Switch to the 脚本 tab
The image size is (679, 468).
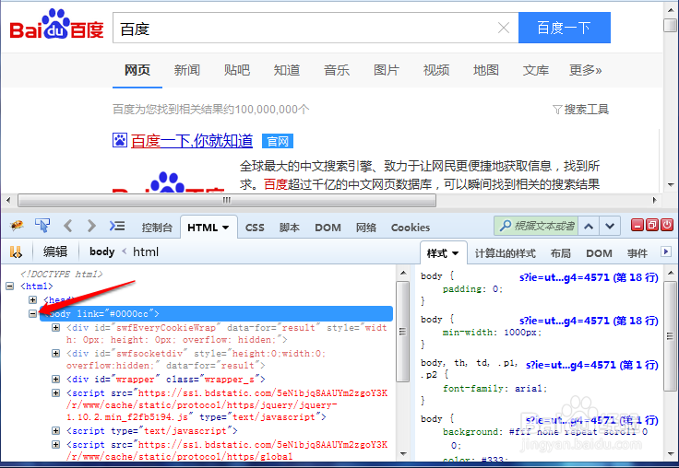(290, 228)
